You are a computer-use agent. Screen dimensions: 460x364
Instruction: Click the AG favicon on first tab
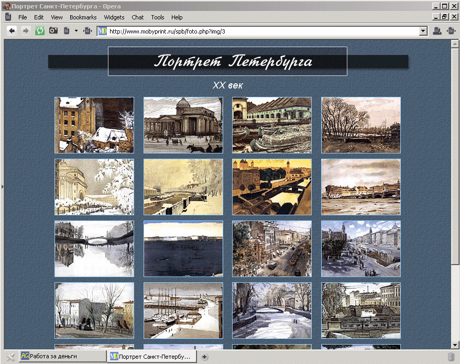(x=25, y=356)
